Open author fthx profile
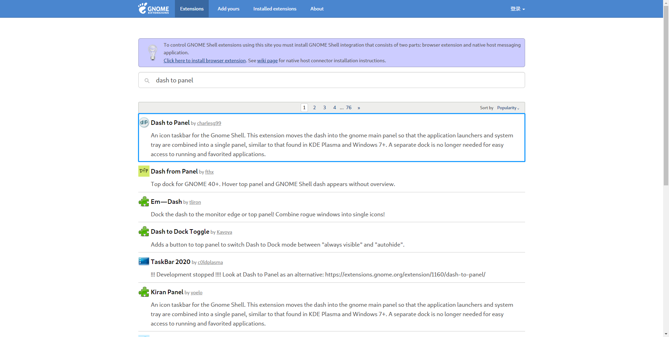669x337 pixels. (x=209, y=172)
